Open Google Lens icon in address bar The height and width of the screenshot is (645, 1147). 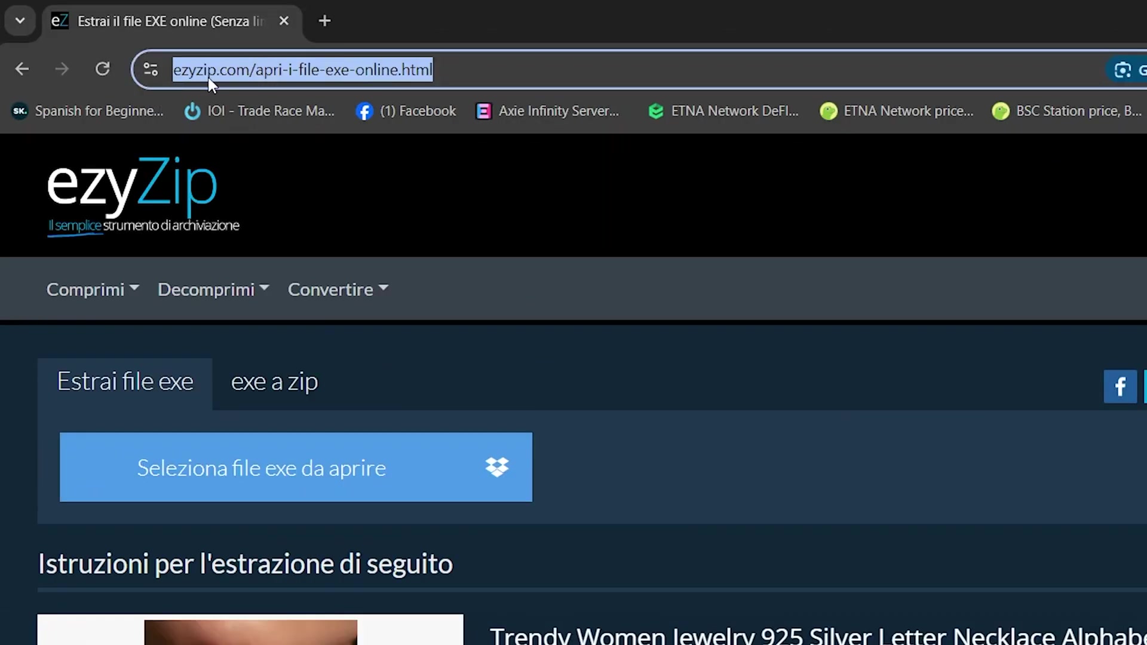point(1123,70)
